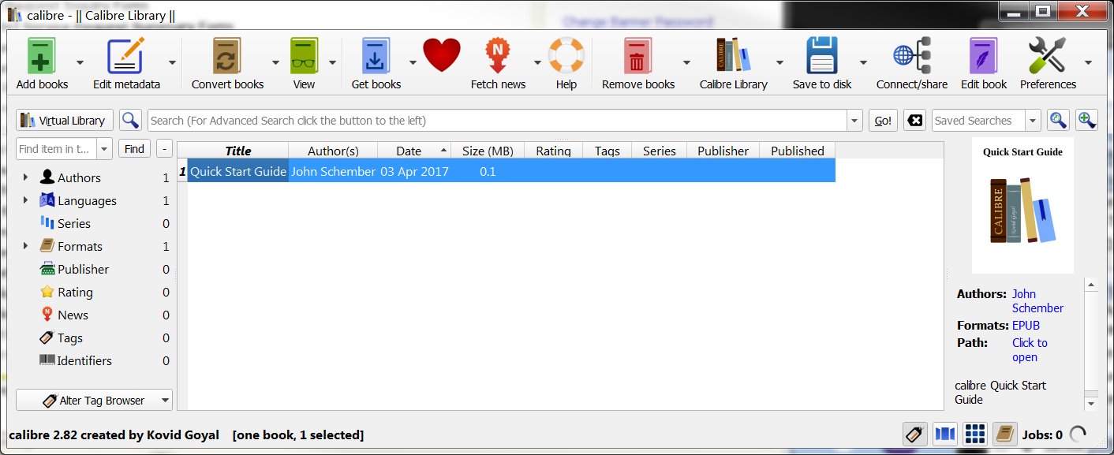Click the Jobs spinner indicator
The height and width of the screenshot is (455, 1114).
point(1078,434)
